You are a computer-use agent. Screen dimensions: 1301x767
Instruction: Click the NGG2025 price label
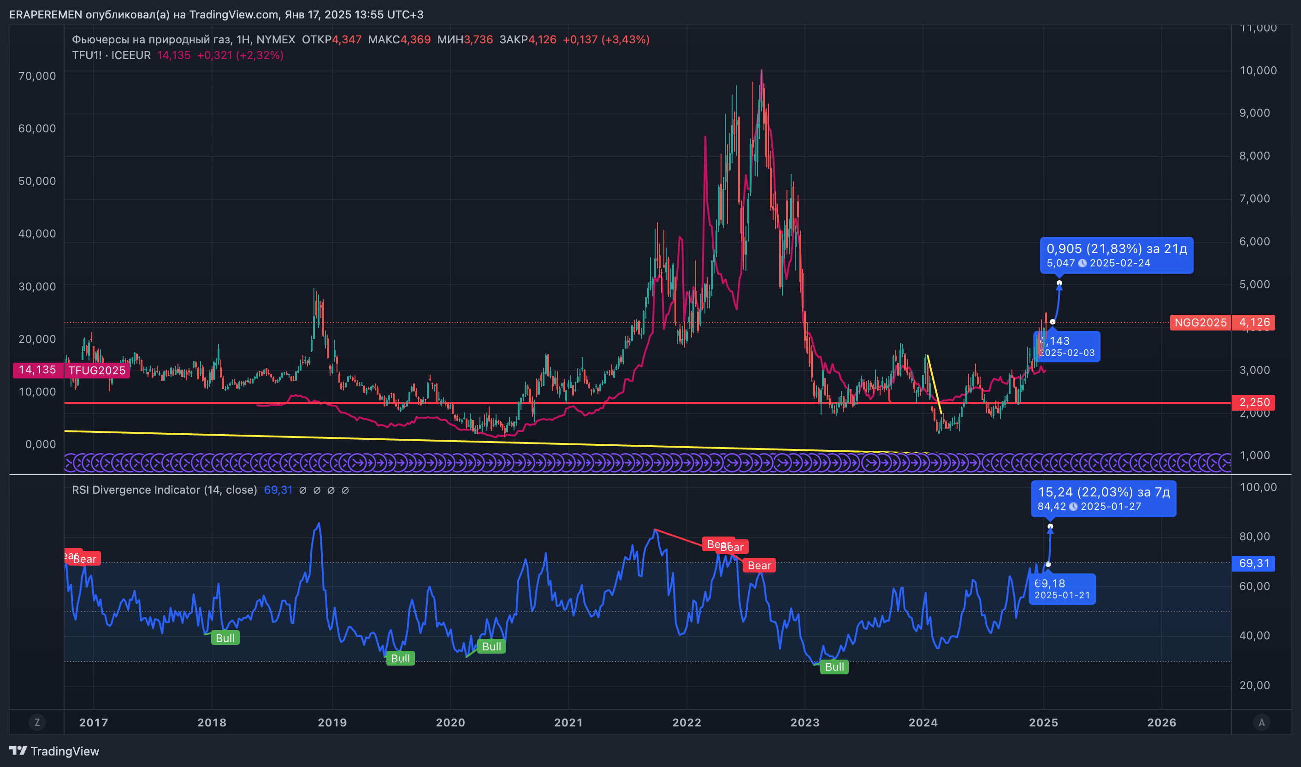[x=1200, y=323]
